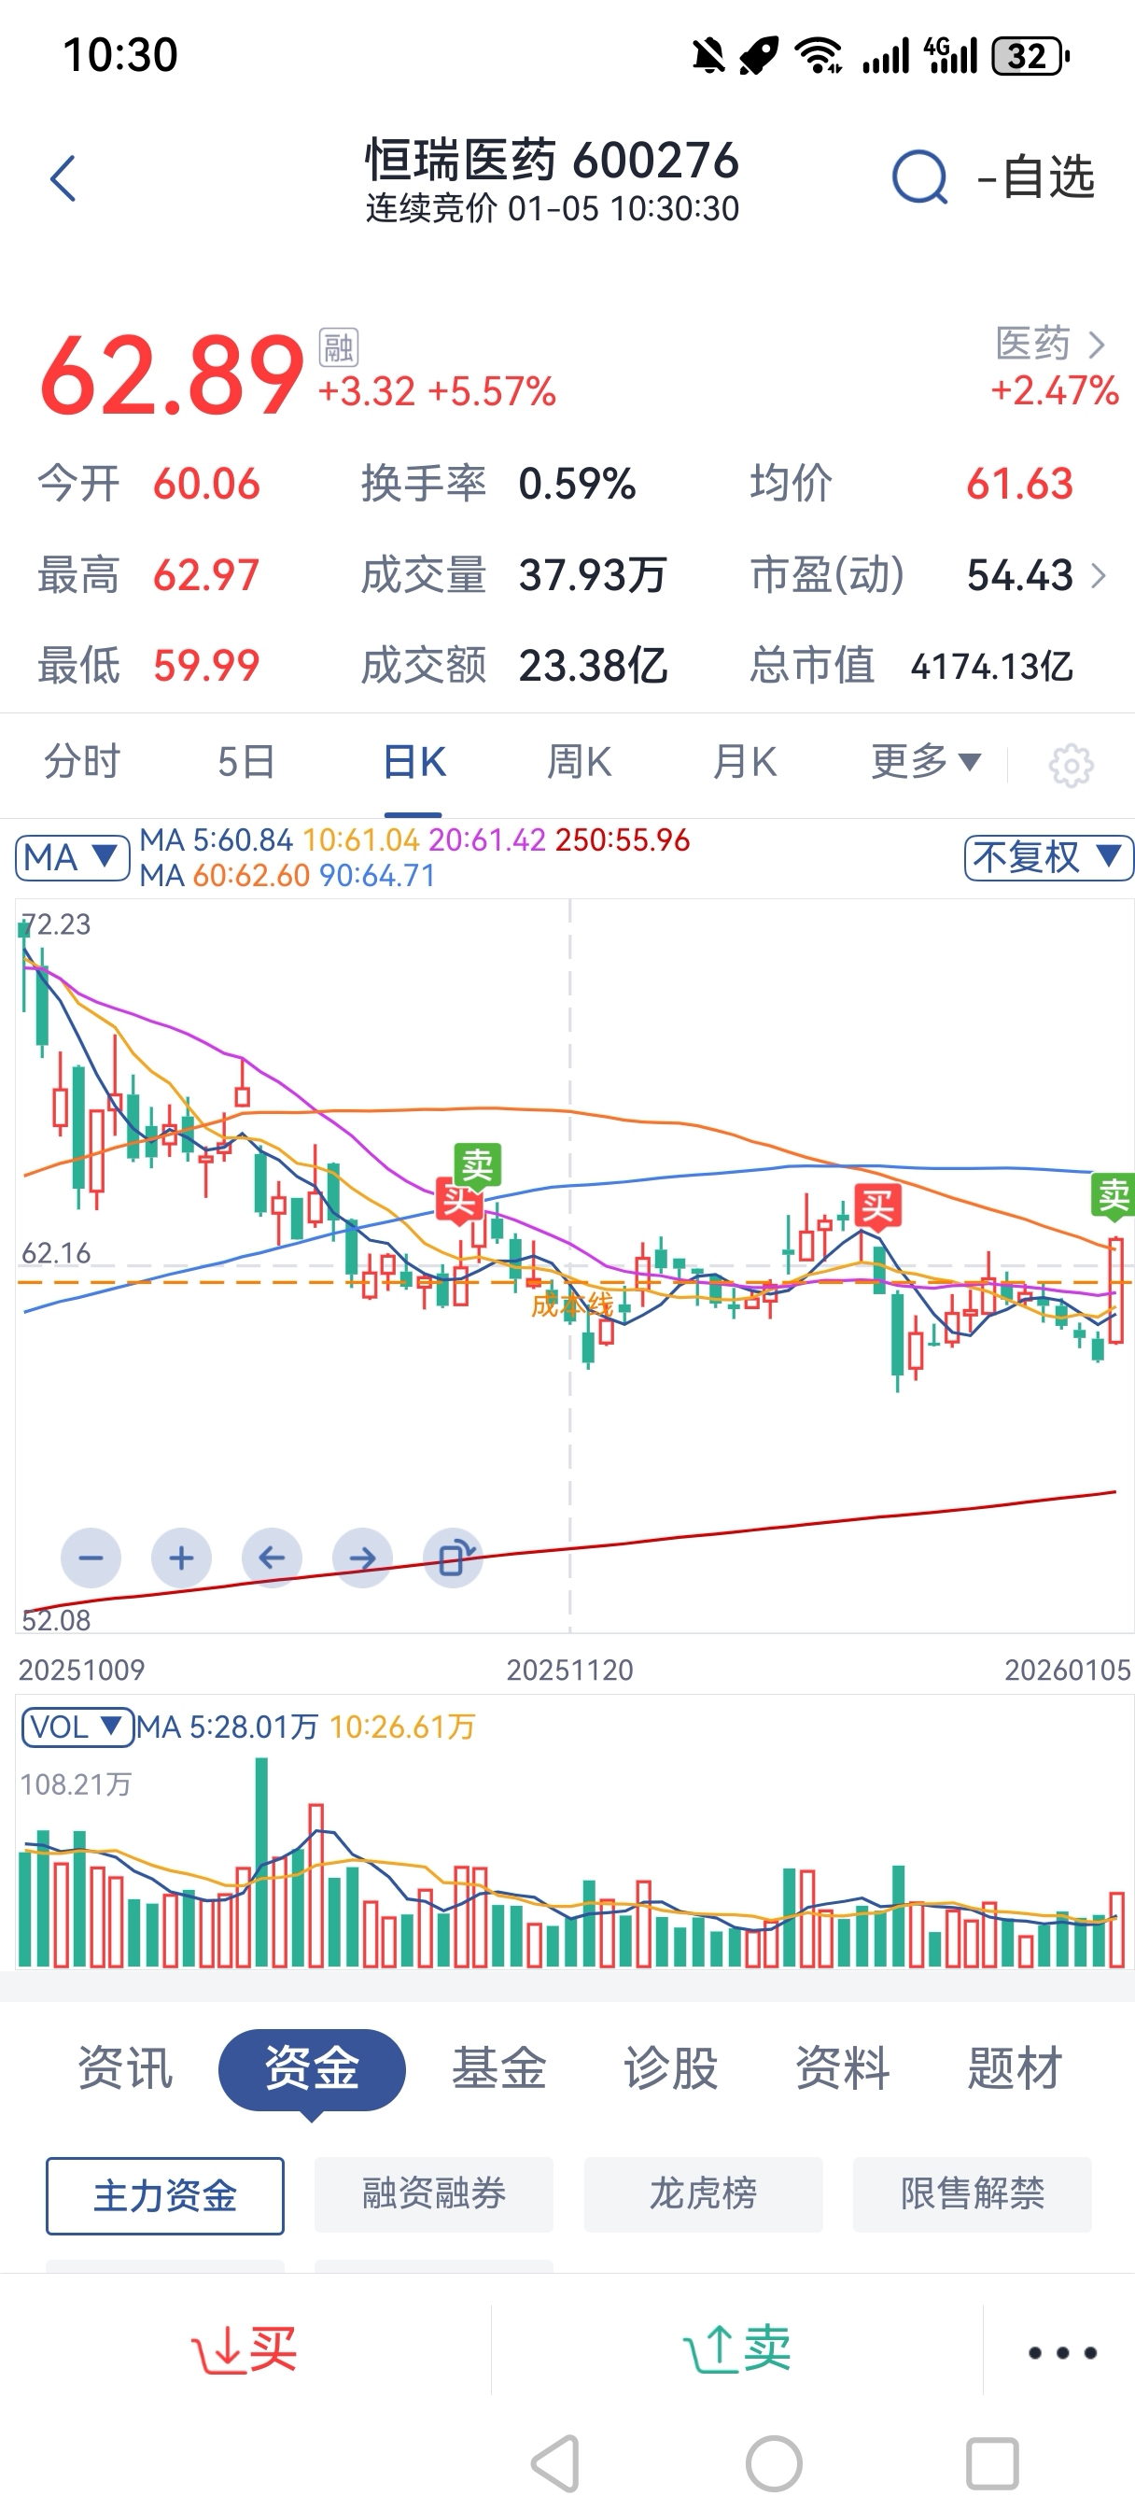This screenshot has height=2510, width=1135.
Task: Tap the back arrow icon
Action: (x=63, y=178)
